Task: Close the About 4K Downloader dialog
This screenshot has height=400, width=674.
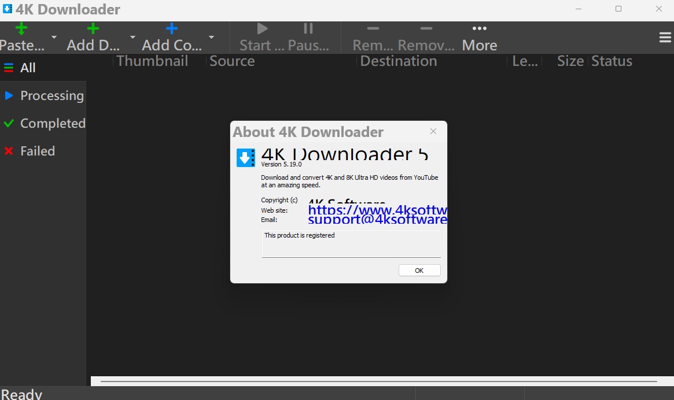Action: pos(433,131)
